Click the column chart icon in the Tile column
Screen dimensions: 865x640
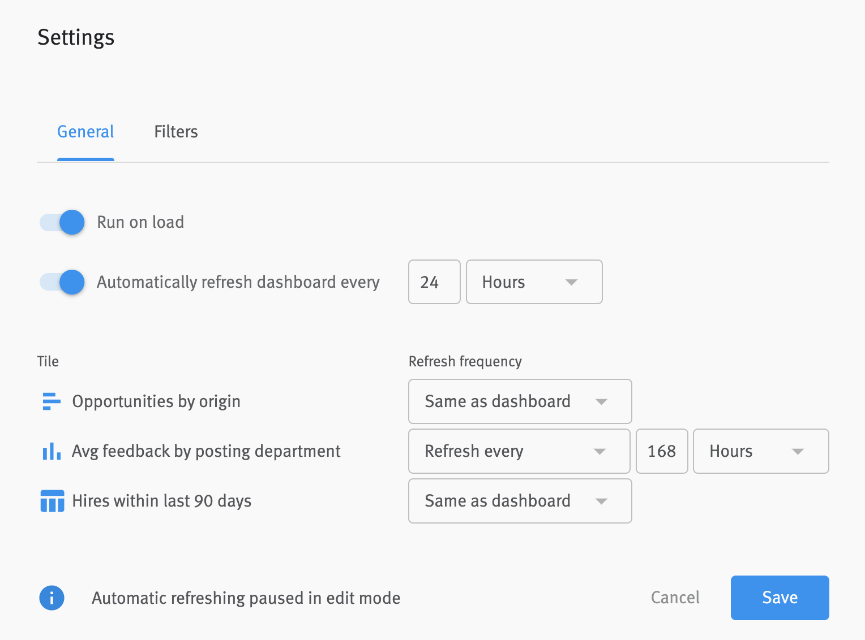[x=52, y=451]
